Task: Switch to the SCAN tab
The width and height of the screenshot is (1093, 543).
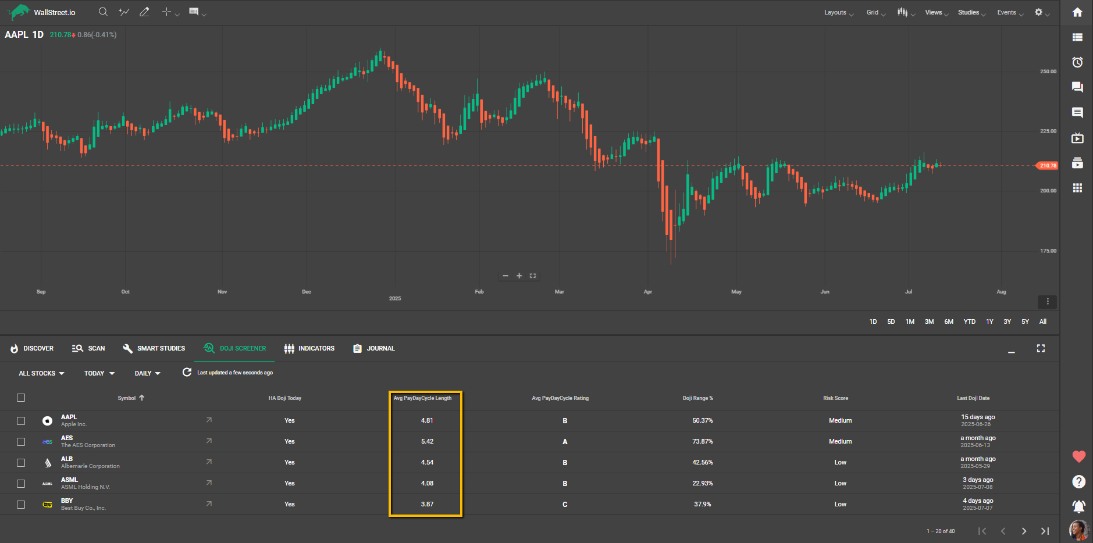Action: tap(88, 348)
